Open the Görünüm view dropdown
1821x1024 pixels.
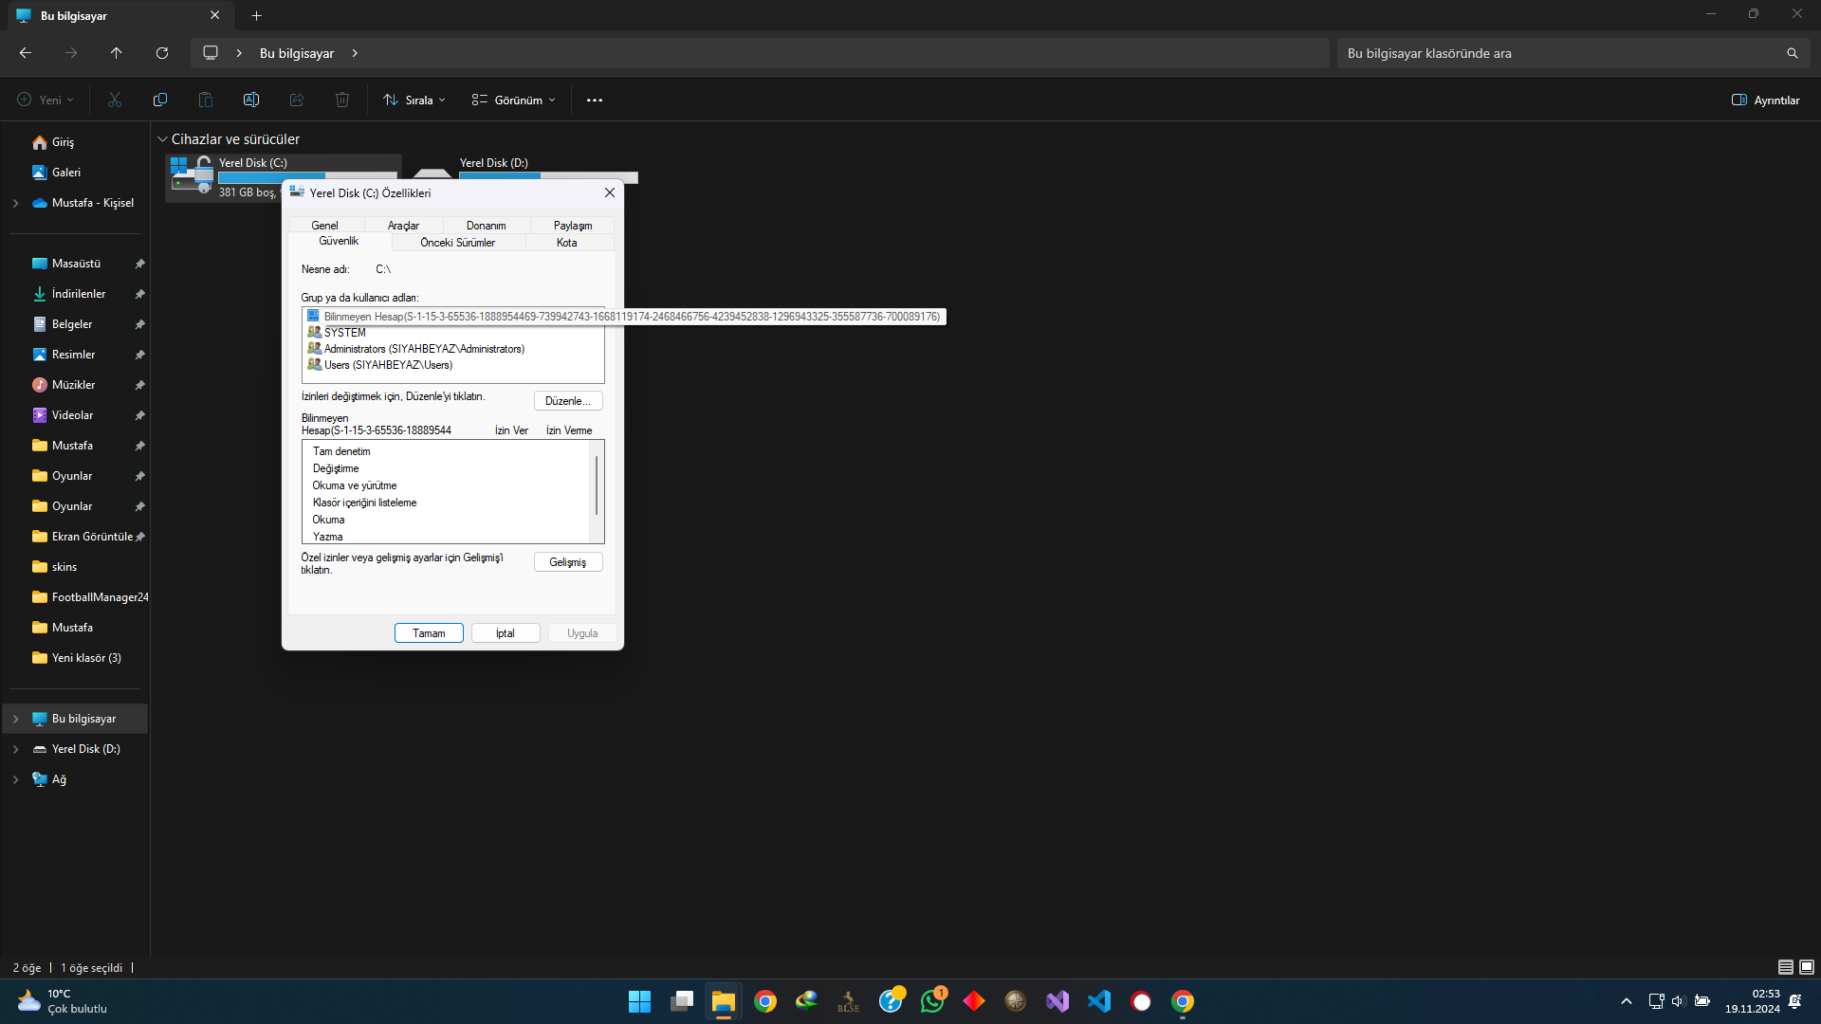(x=513, y=100)
